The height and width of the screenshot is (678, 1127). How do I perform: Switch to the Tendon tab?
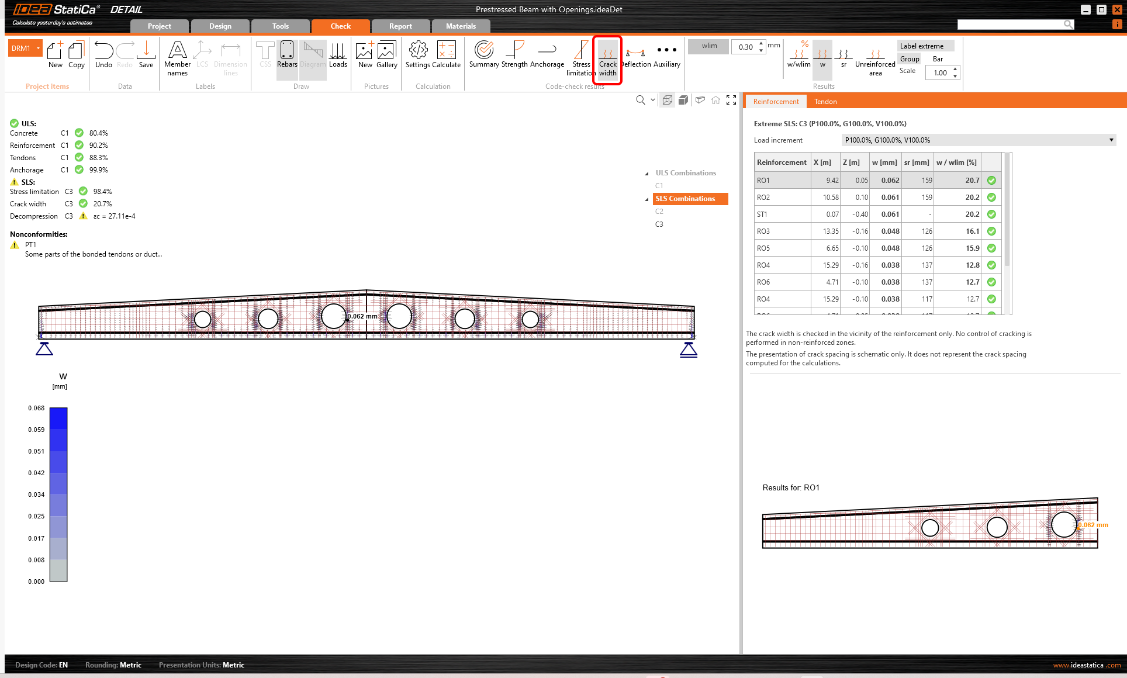[825, 102]
